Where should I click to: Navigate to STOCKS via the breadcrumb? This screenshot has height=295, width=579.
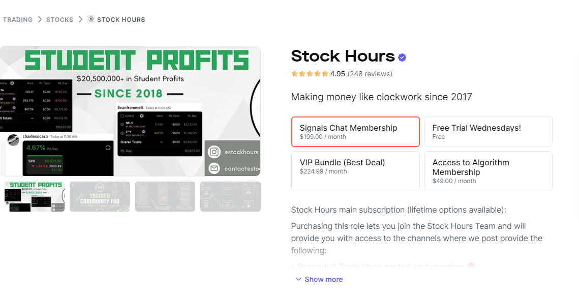[x=59, y=19]
